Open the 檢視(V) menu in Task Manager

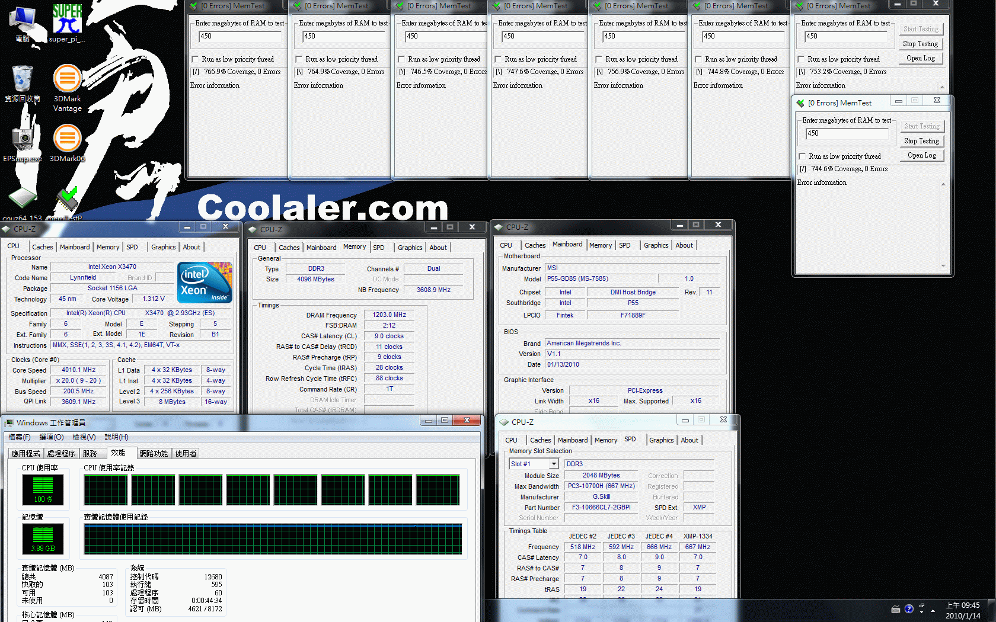tap(84, 437)
